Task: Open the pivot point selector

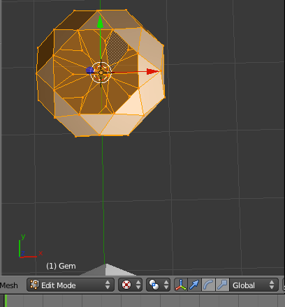Action: (x=158, y=285)
